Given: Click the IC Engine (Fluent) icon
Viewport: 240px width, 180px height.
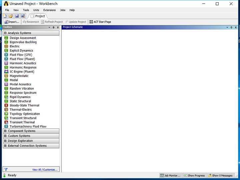Looking at the screenshot, I should point(6,71).
